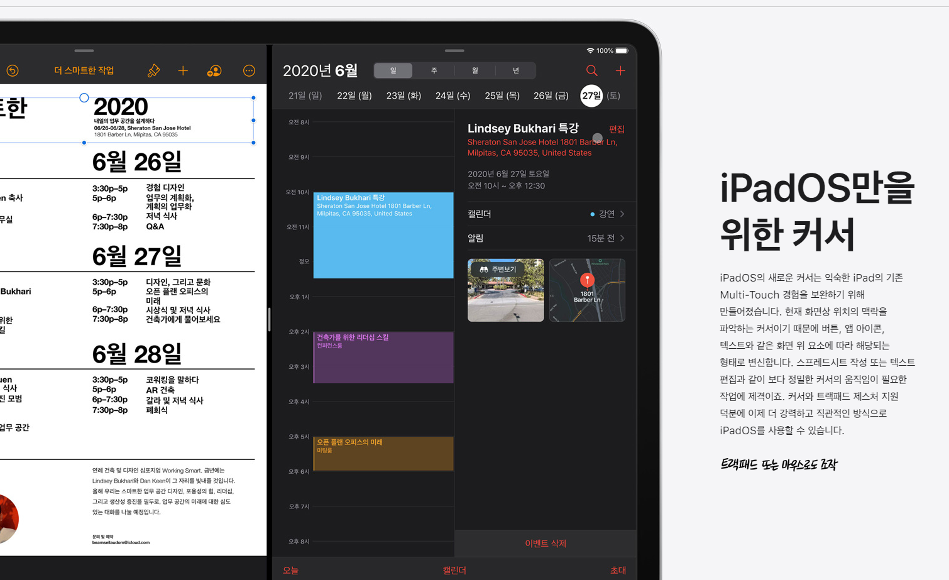Screen dimensions: 949x580
Task: Switch to the 년 (year) view tab
Action: click(515, 70)
